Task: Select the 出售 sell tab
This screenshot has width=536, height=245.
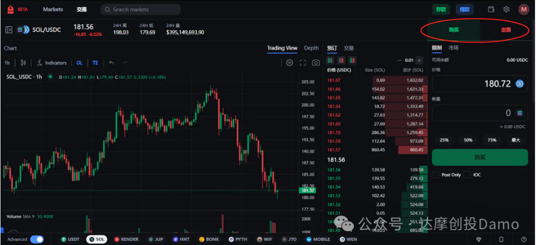Action: 506,30
